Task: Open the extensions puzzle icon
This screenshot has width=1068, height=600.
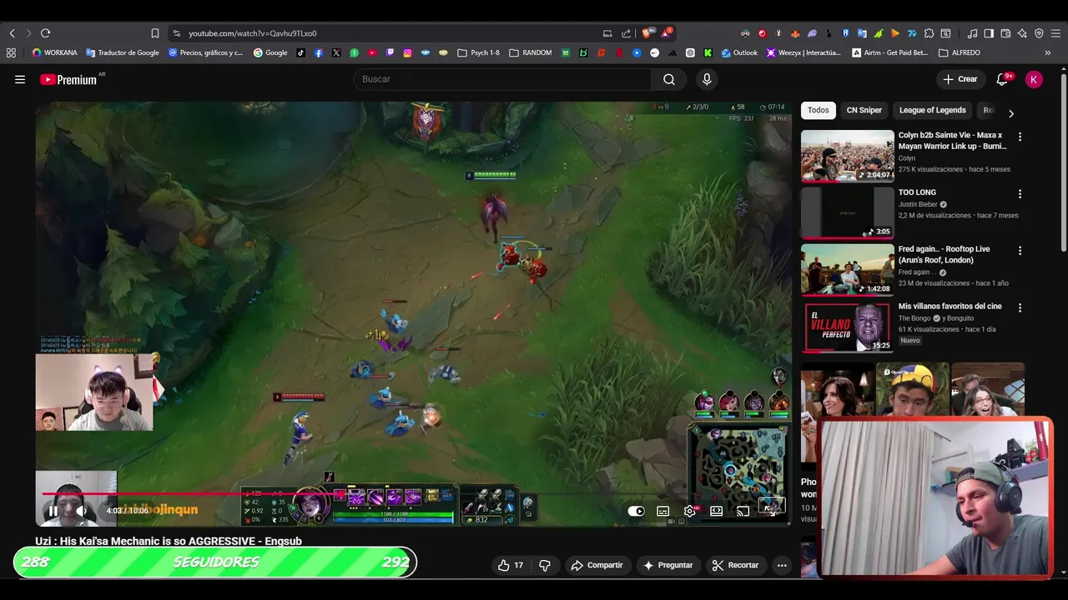Action: tap(929, 33)
